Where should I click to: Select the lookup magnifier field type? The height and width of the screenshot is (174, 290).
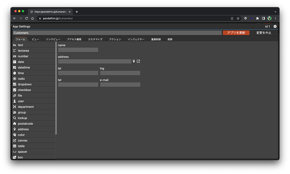pos(15,118)
